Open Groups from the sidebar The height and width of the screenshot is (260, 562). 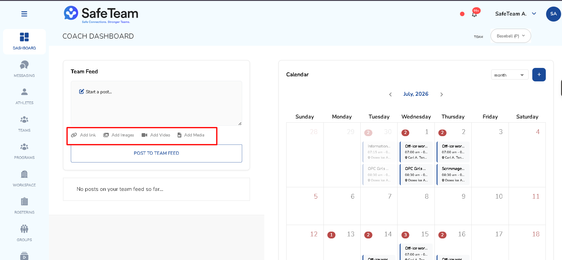point(24,233)
